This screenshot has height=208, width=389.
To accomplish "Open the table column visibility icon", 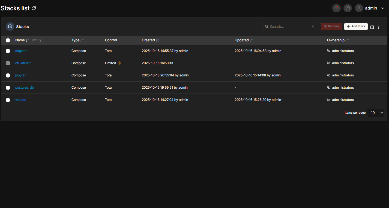I will tap(372, 27).
